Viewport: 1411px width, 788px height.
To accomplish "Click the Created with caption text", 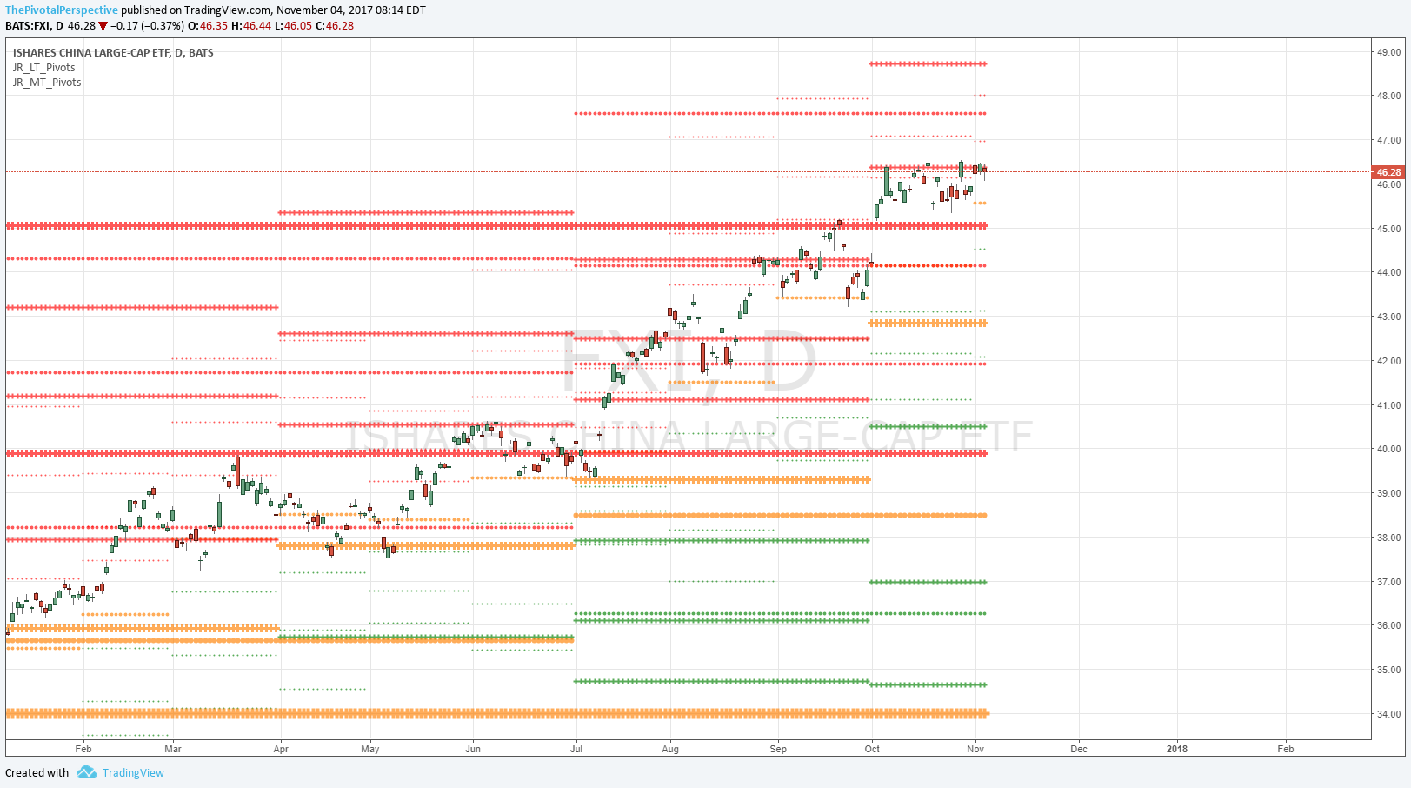I will click(x=37, y=772).
